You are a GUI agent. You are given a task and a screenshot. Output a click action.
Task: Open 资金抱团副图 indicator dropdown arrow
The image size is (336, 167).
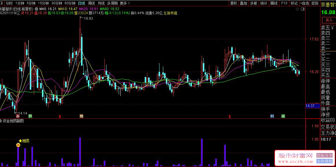point(1,121)
